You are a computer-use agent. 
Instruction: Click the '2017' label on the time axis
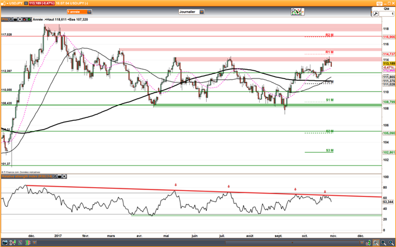tap(58, 236)
